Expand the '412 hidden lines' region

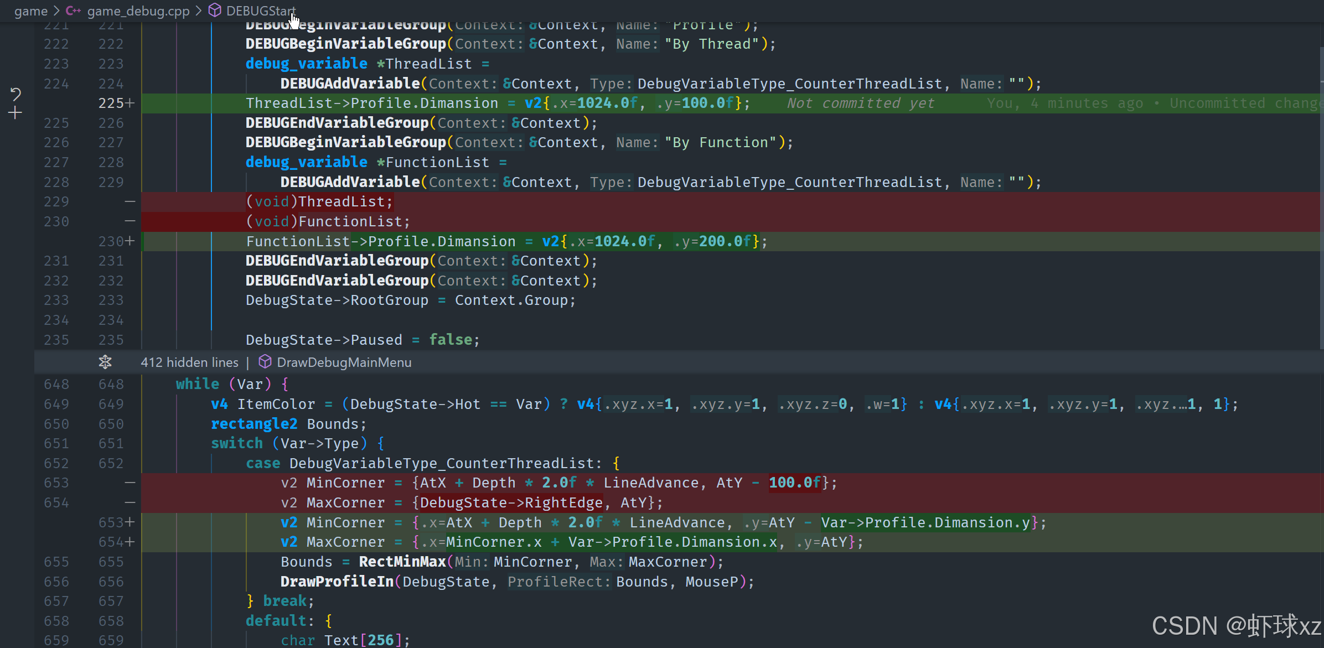pyautogui.click(x=189, y=362)
